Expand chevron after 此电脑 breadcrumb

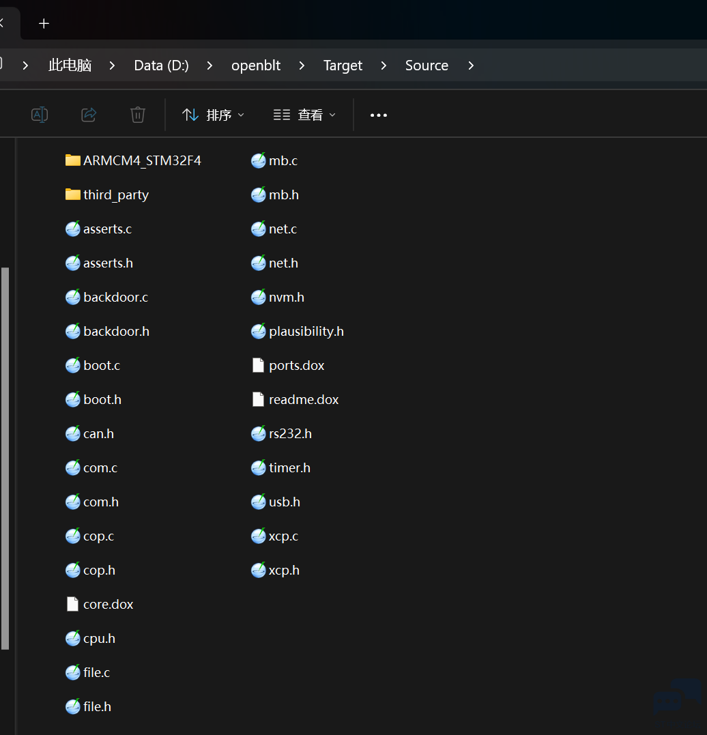point(112,66)
